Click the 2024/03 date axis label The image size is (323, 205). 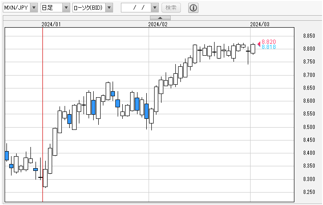coord(260,24)
